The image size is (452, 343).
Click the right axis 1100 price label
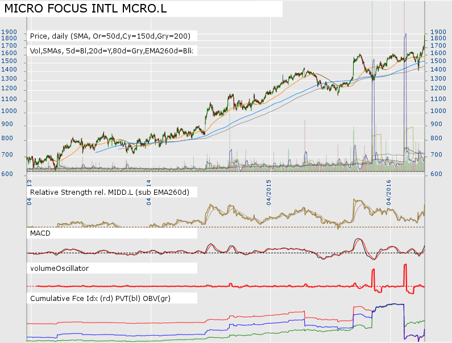pos(438,99)
